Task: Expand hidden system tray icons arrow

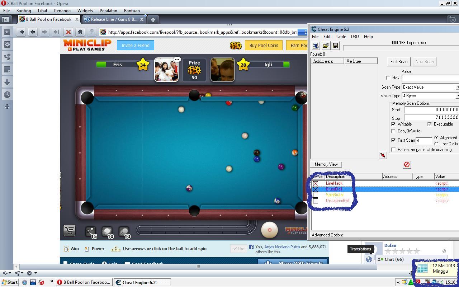Action: point(398,282)
